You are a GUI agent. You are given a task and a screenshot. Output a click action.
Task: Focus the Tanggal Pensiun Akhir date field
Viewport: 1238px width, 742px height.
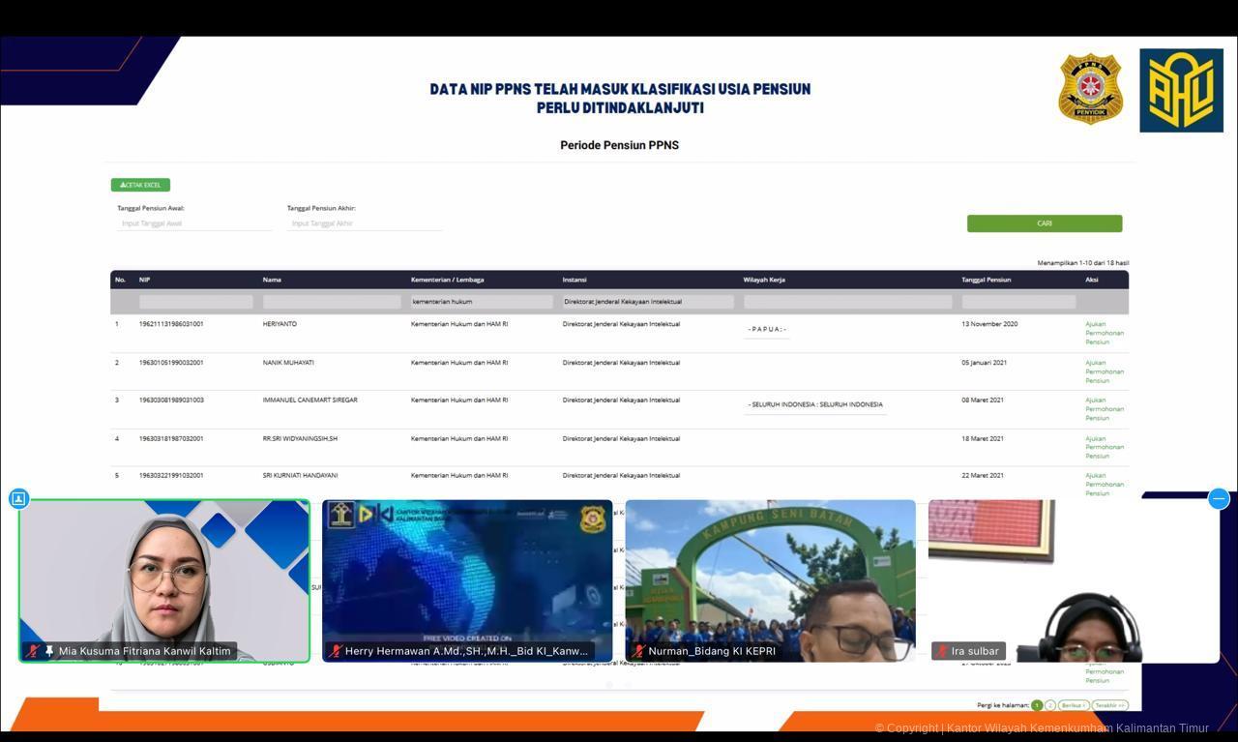pos(365,223)
